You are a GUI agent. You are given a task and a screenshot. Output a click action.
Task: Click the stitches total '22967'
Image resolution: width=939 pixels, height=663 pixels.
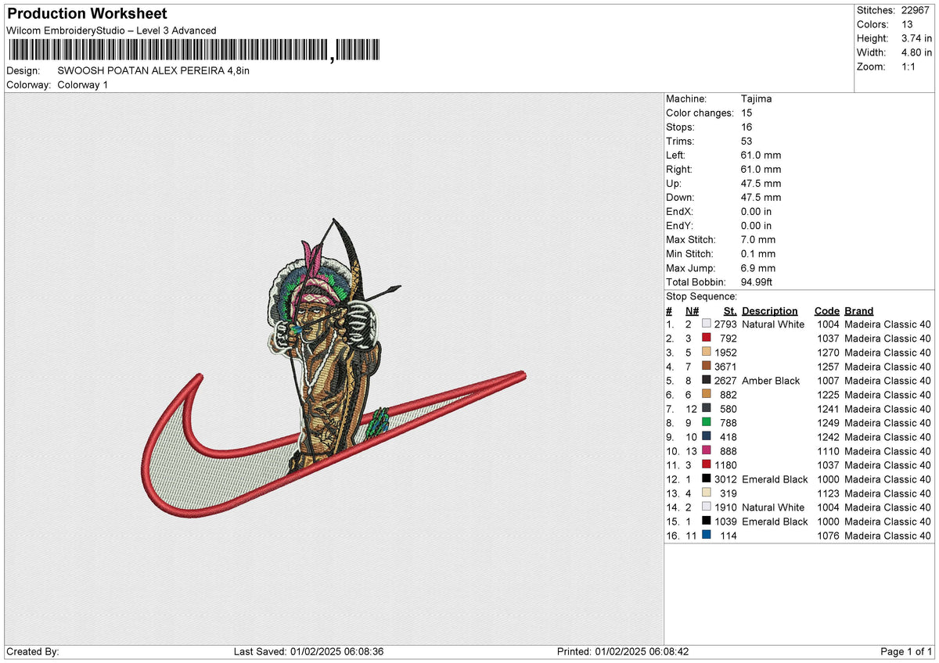point(917,10)
